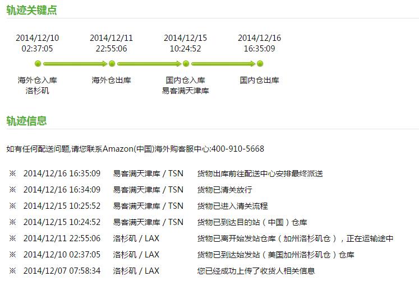The image size is (419, 286).
Task: Click 洛杉矶 / LAX in the 02:37:05 row
Action: [136, 255]
